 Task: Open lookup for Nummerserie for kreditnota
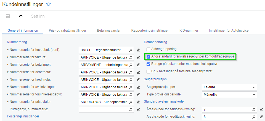point(131,79)
